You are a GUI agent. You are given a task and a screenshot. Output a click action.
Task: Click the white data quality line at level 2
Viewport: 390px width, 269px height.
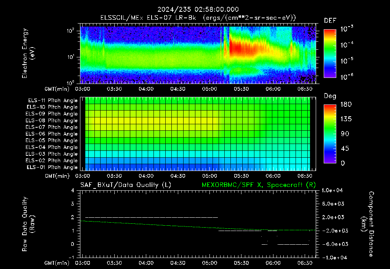152,217
